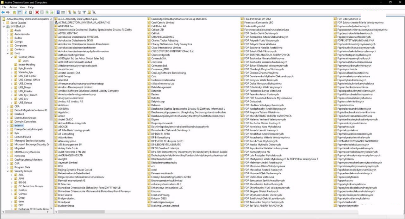405x219 pixels.
Task: Click the Cut scissors toolbar icon
Action: (x=26, y=12)
